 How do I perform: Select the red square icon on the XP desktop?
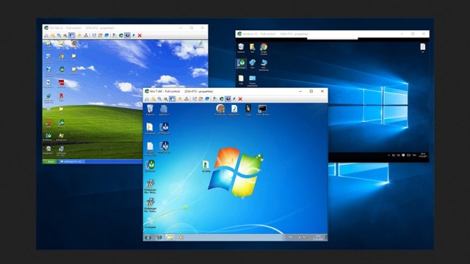pyautogui.click(x=62, y=84)
